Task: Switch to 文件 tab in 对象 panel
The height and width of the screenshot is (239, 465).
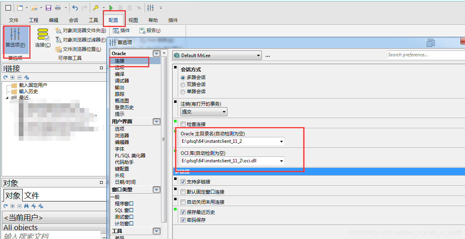Action: [32, 195]
